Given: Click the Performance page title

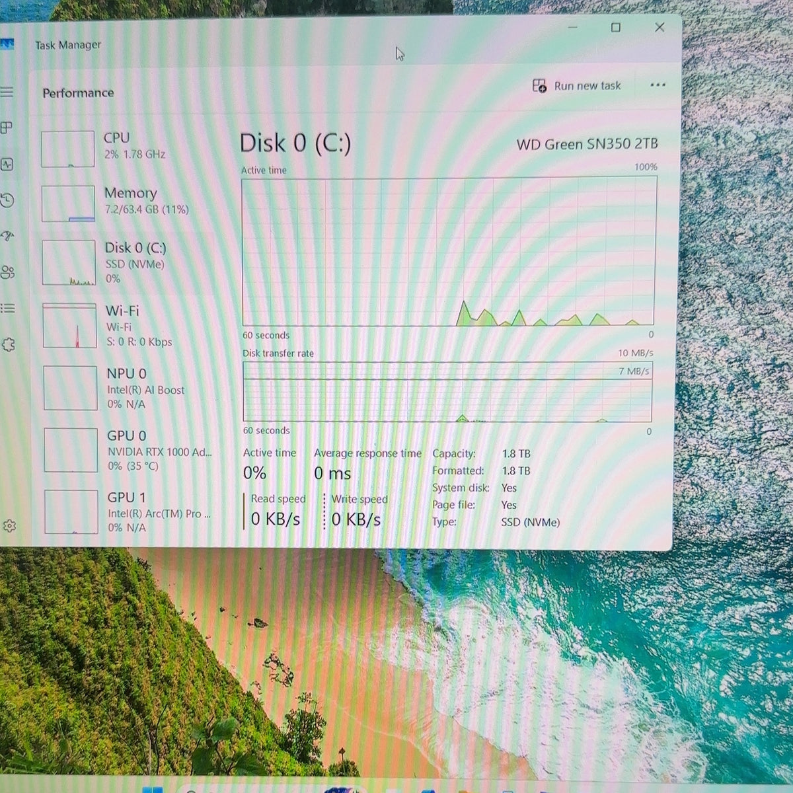Looking at the screenshot, I should [x=78, y=93].
